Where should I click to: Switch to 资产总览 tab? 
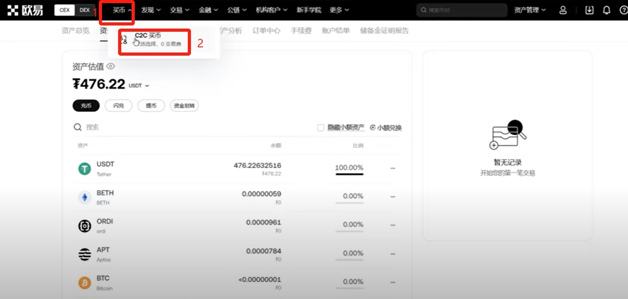pos(75,31)
